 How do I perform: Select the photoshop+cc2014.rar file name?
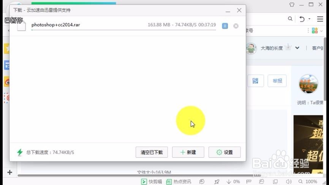coord(55,25)
